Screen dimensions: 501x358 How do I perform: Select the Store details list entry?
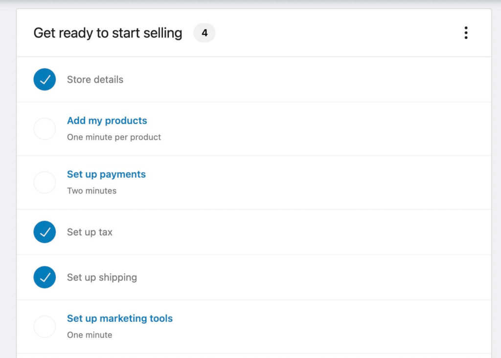coord(95,79)
